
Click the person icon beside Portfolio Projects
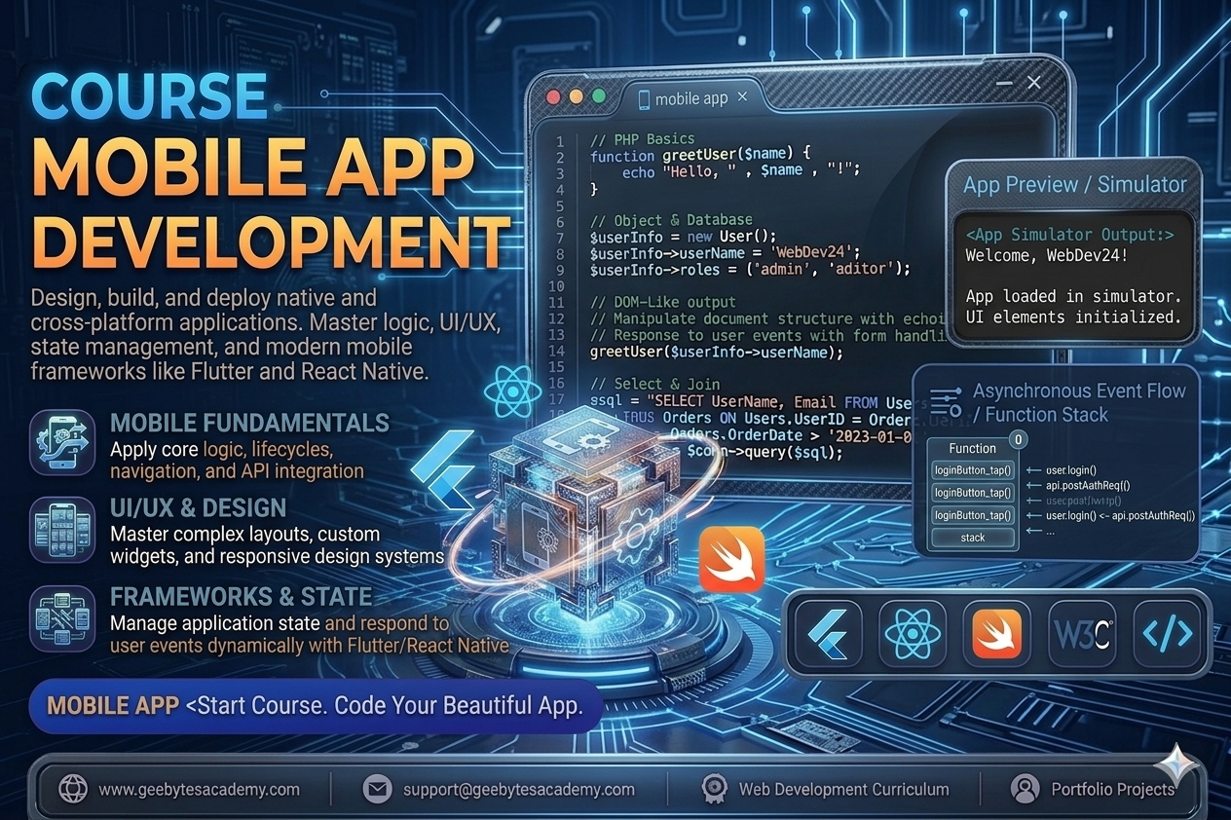(1025, 789)
